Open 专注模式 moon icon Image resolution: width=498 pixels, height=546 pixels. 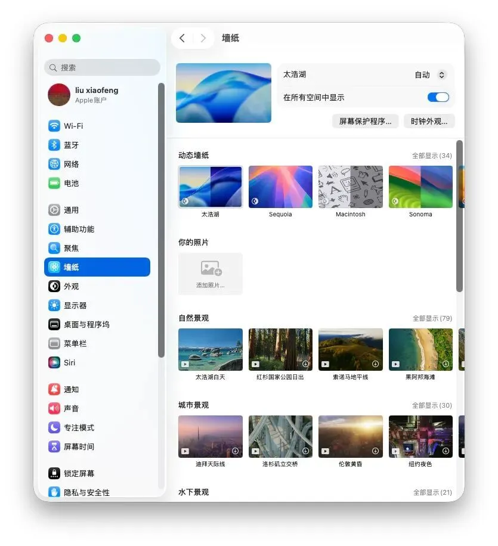pos(54,427)
